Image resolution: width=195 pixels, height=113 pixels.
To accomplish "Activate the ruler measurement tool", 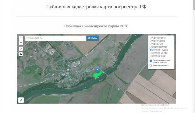I will 21,100.
